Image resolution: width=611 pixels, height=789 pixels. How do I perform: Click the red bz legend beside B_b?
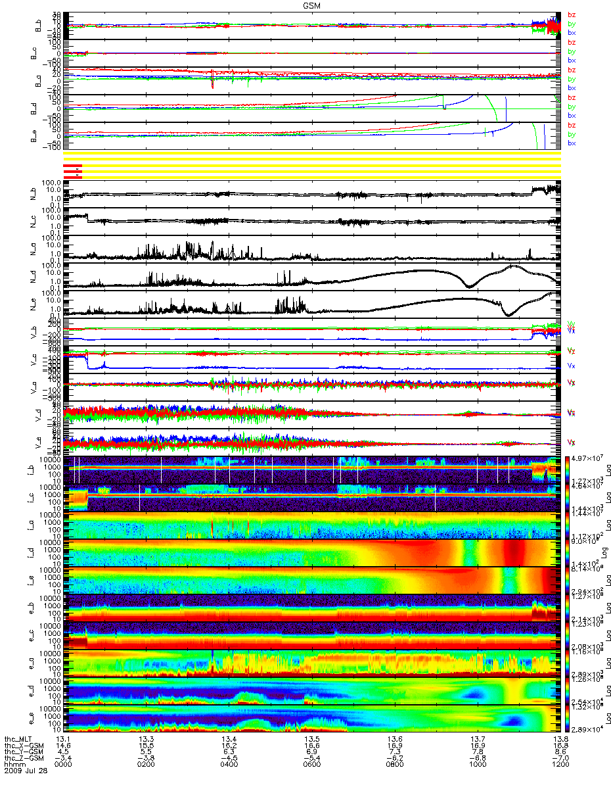(572, 14)
